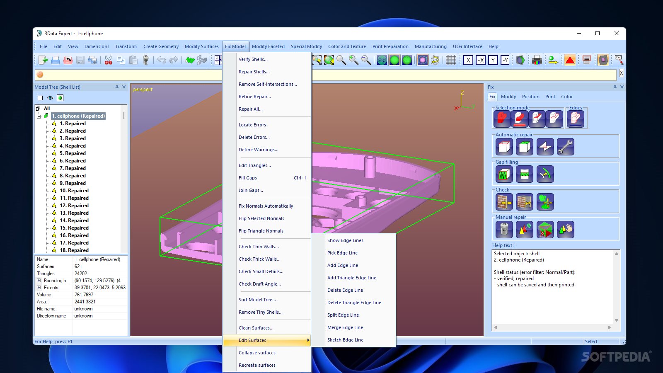The image size is (663, 373).
Task: Open the Fix Model menu
Action: [x=235, y=46]
